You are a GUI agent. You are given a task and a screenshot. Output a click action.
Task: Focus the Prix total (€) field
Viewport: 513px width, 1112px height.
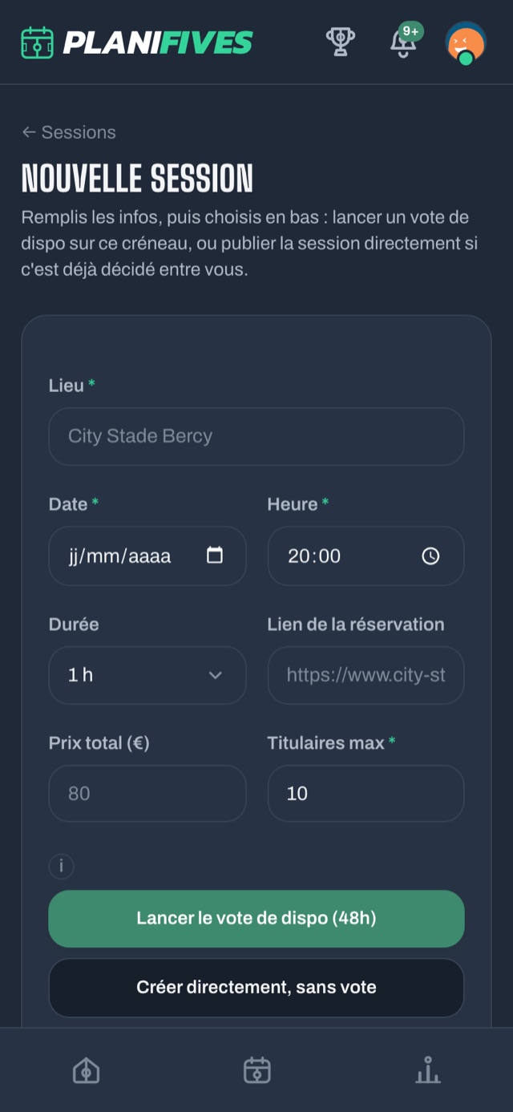tap(147, 794)
